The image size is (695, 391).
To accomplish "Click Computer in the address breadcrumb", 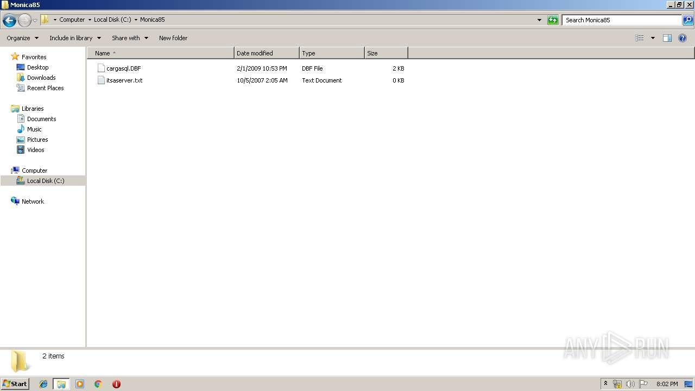I will click(72, 20).
